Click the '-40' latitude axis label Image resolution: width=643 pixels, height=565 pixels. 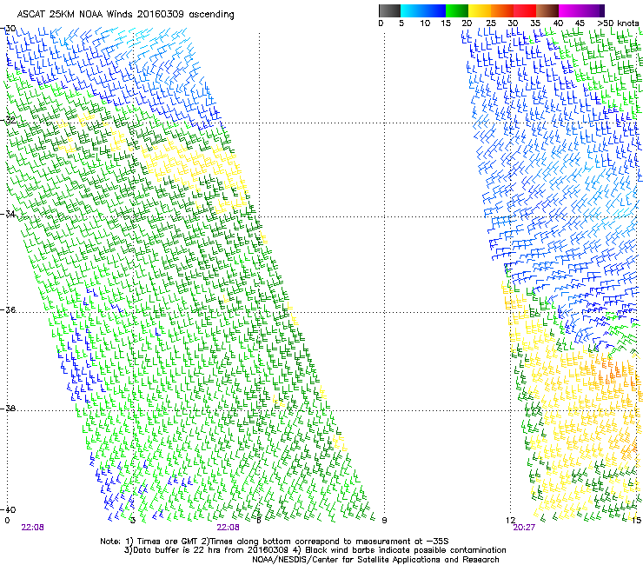coord(9,509)
